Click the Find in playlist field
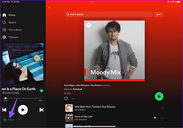183x128 pixels. point(109,14)
